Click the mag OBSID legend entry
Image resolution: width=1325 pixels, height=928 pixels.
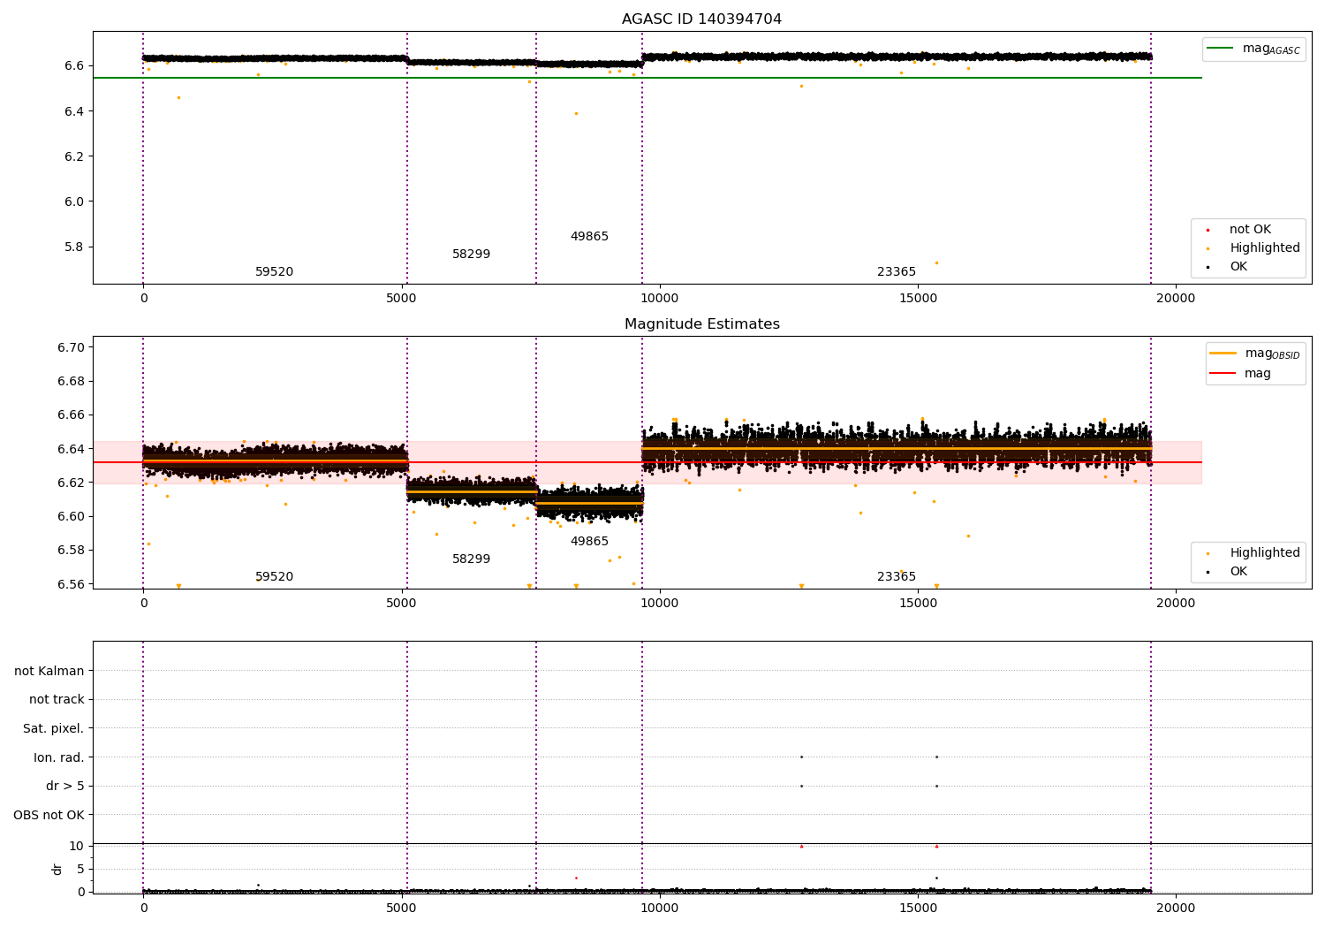coord(1254,354)
